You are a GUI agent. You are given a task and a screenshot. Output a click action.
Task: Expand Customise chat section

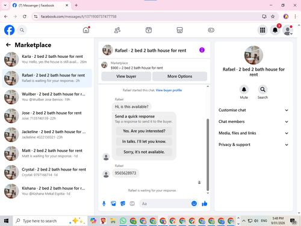253,110
